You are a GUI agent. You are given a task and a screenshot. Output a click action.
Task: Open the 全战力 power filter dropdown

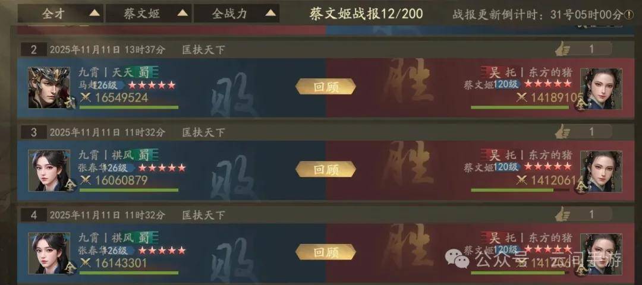[x=236, y=14]
